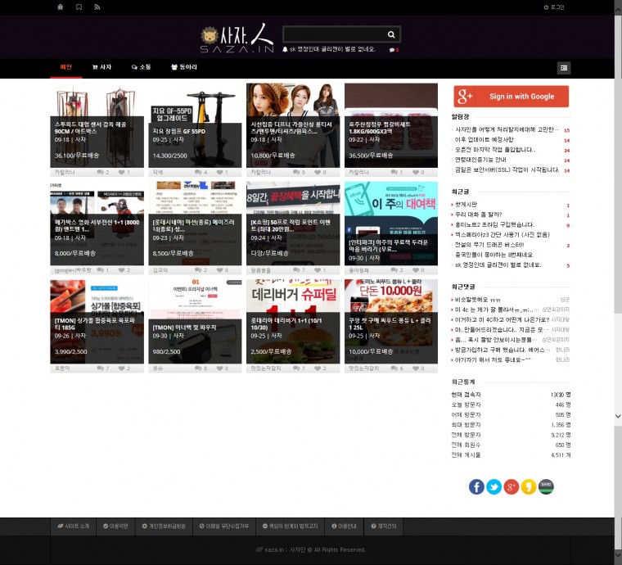Open the 소통 menu item
The height and width of the screenshot is (565, 622).
[x=141, y=67]
